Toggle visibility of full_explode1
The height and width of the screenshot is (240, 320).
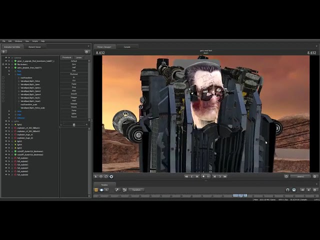6,158
